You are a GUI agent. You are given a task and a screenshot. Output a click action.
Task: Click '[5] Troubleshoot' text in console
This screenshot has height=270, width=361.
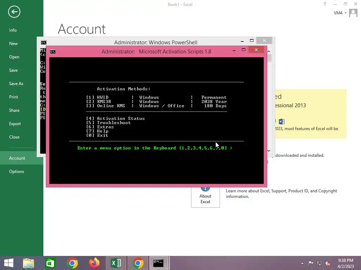click(x=109, y=123)
